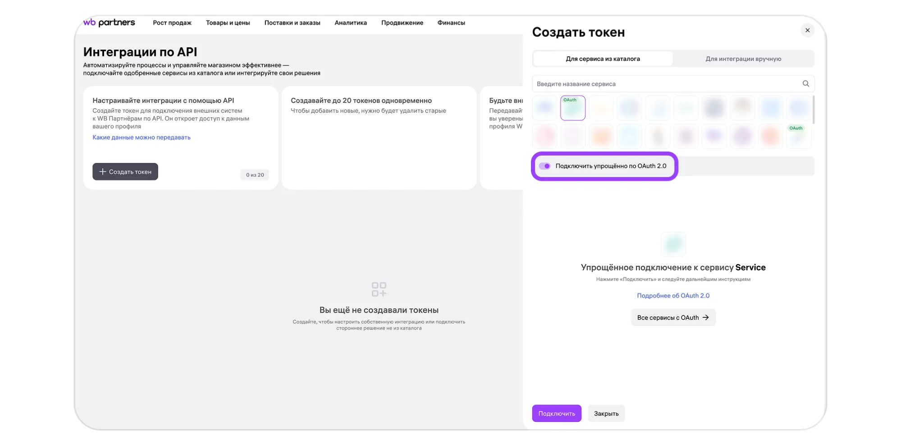Click the search magnifier icon
This screenshot has width=901, height=444.
coord(805,84)
